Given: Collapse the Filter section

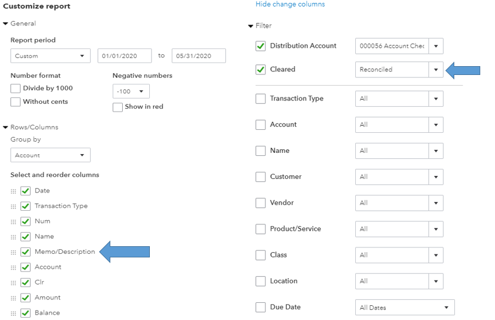Looking at the screenshot, I should click(251, 26).
